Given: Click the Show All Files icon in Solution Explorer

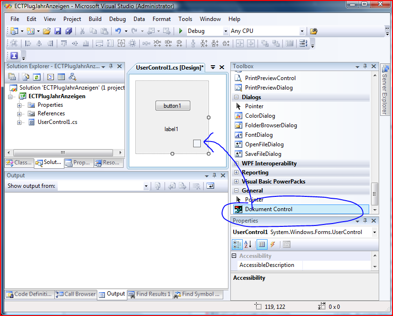Looking at the screenshot, I should click(x=26, y=77).
